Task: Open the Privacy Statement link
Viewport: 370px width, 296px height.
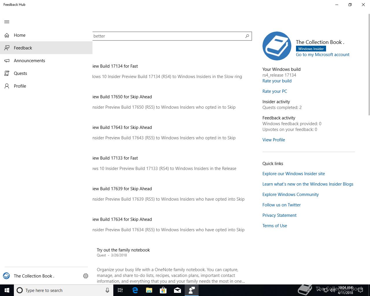Action: pos(280,215)
